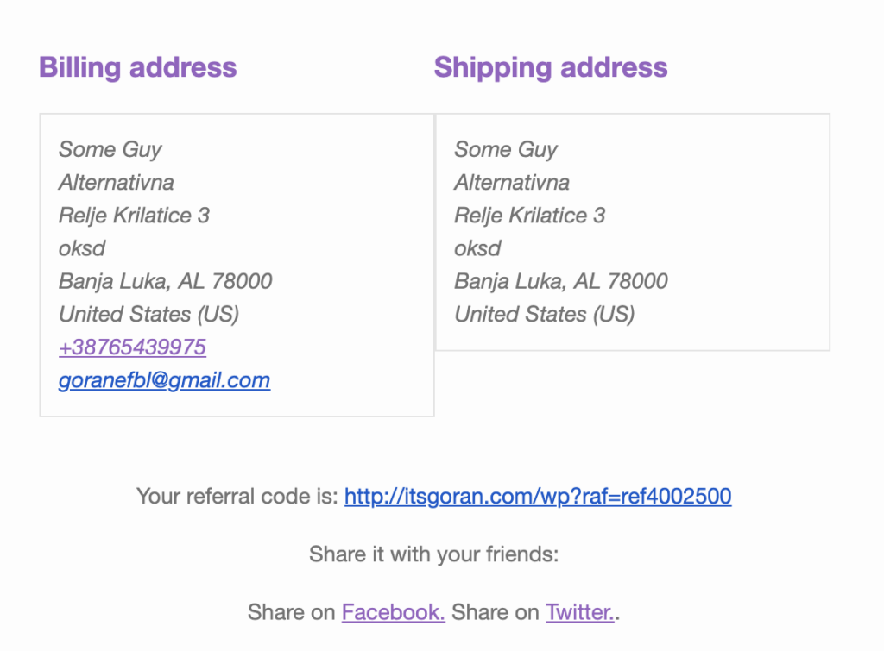Click the "Your referral code is:" text
The width and height of the screenshot is (884, 651).
(237, 497)
